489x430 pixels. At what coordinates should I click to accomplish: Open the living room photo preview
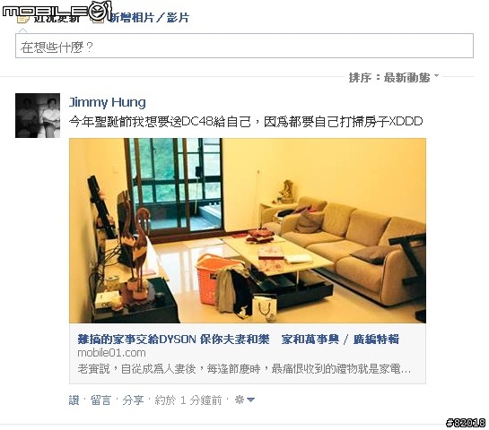(x=248, y=230)
